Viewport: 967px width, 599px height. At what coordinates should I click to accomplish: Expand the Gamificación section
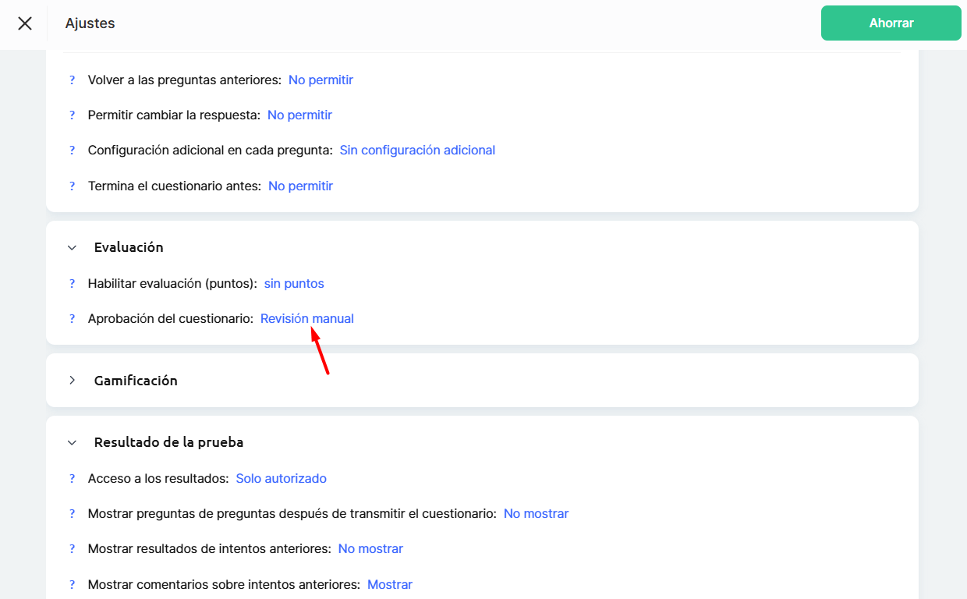click(x=73, y=381)
